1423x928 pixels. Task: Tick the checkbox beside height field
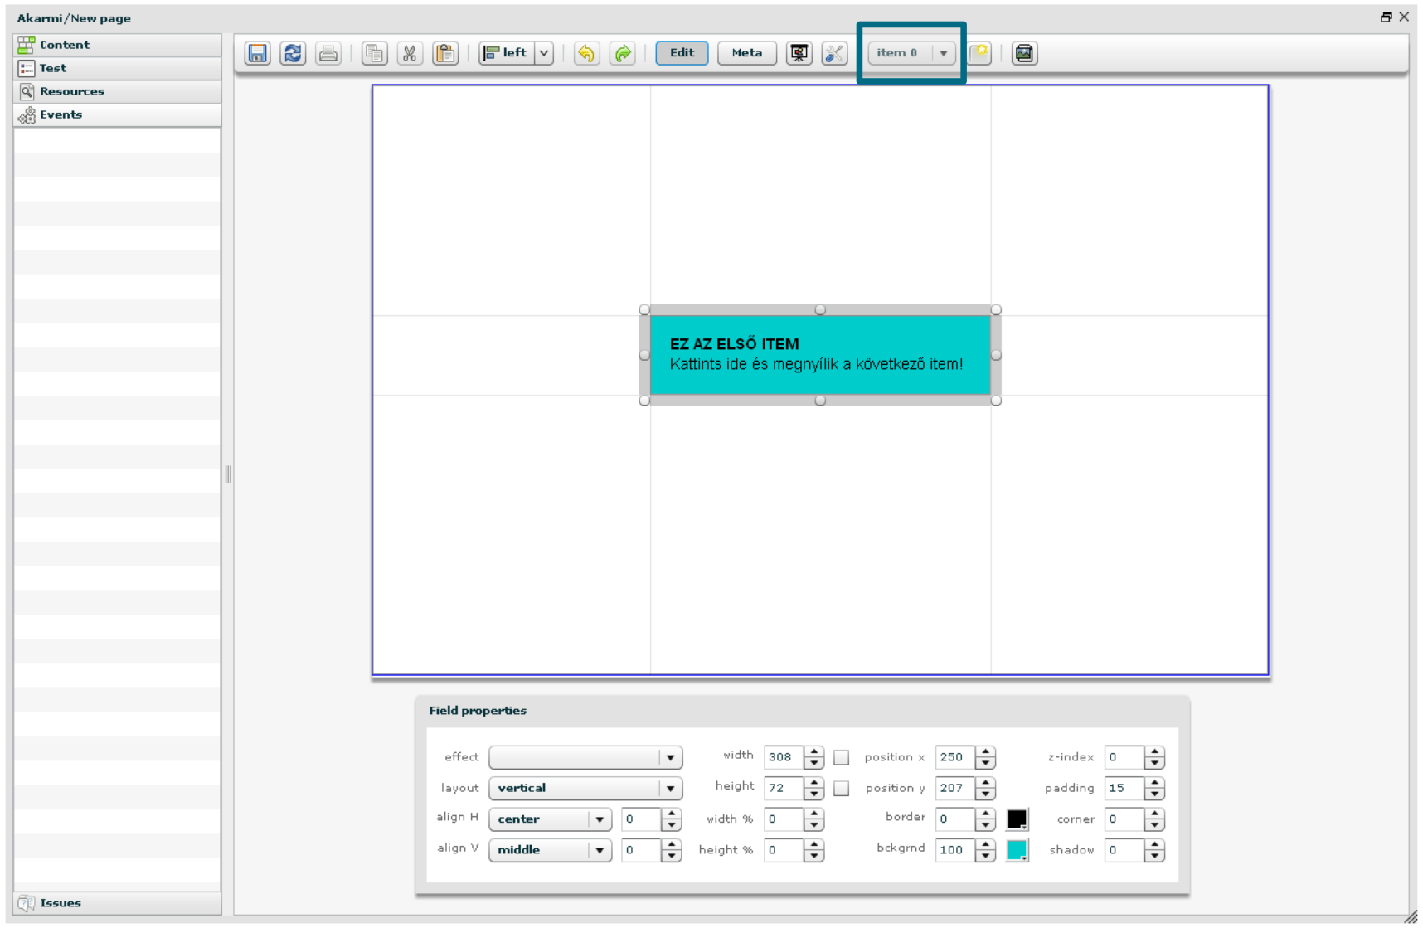click(x=841, y=788)
